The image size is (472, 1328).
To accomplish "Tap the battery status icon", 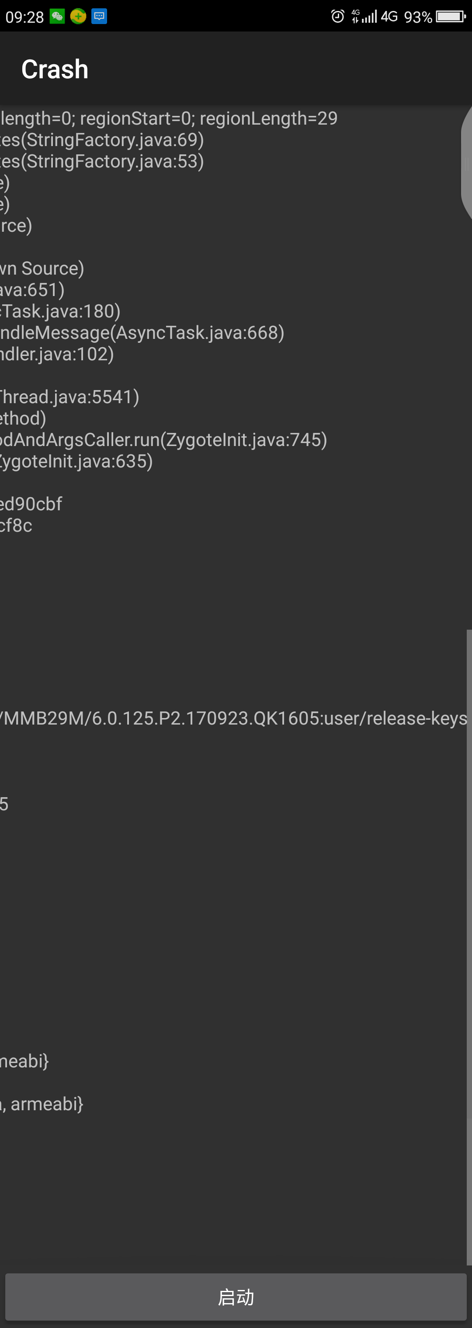I will (x=450, y=17).
